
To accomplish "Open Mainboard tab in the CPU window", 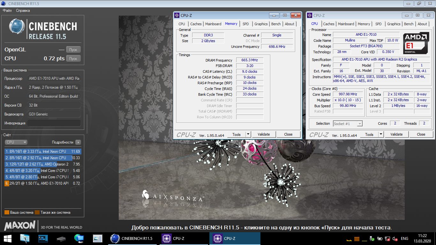I will (x=346, y=24).
